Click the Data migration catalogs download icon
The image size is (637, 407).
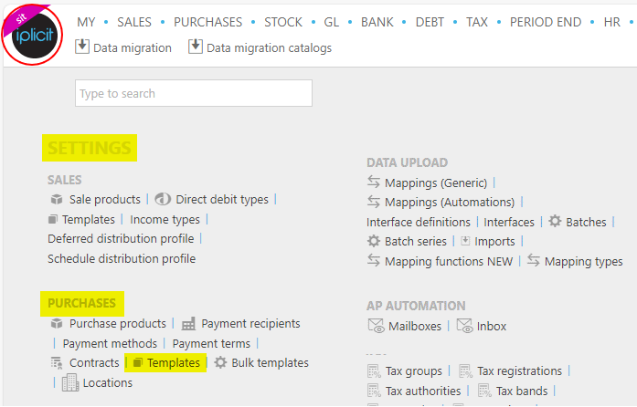click(195, 47)
